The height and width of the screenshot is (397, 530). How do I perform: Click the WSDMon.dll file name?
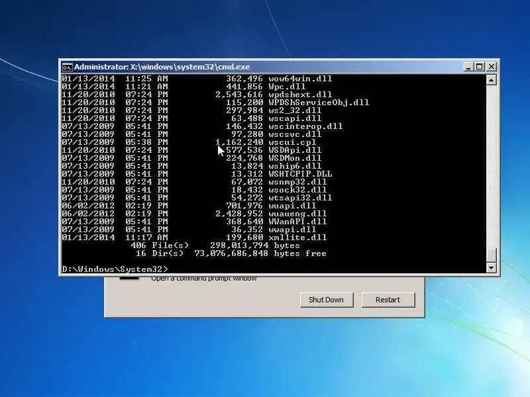click(x=295, y=158)
